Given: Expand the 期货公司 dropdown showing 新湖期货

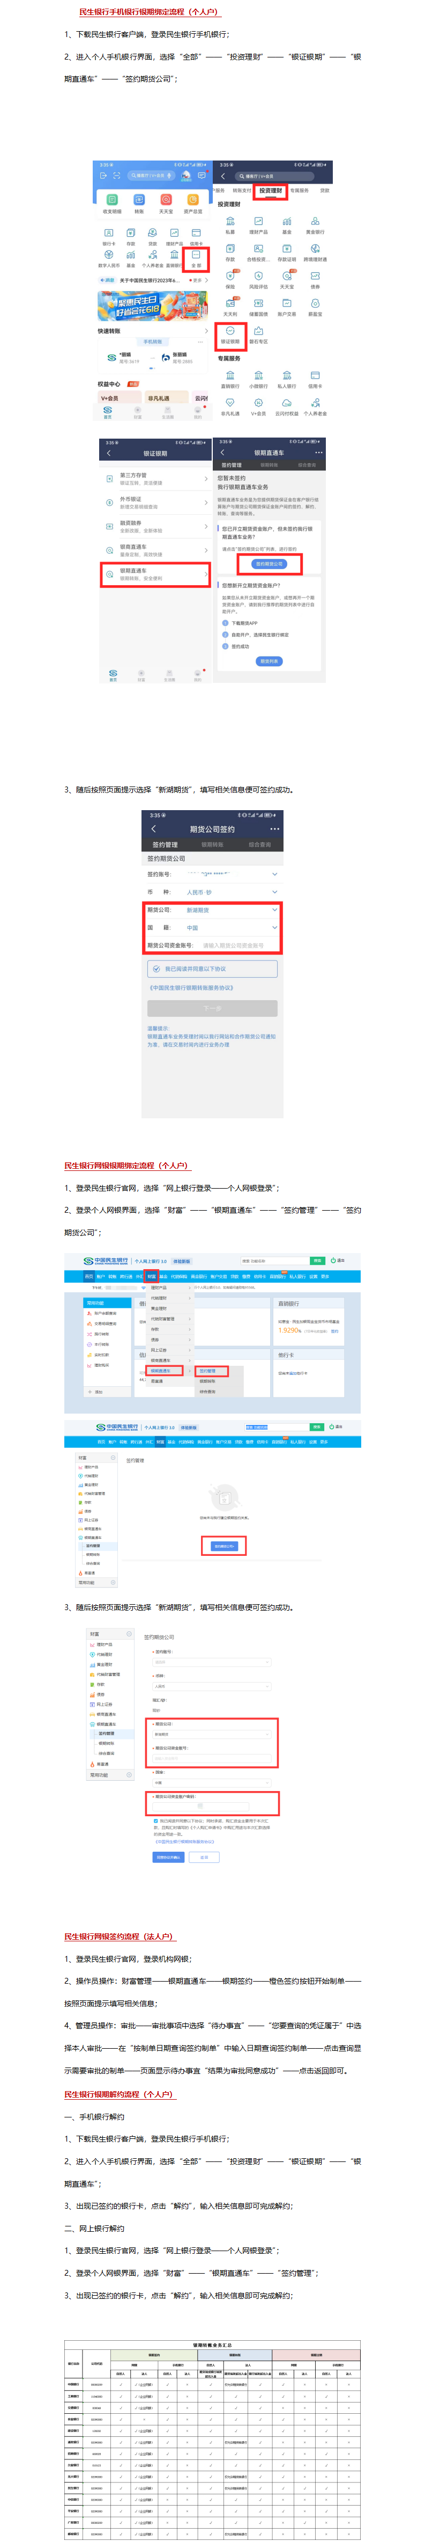Looking at the screenshot, I should pos(212,910).
